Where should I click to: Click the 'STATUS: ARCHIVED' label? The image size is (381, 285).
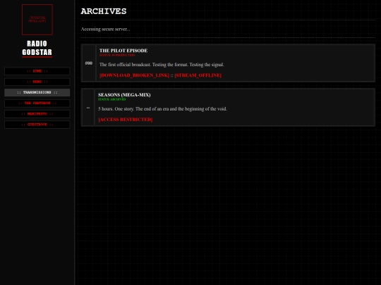(112, 99)
